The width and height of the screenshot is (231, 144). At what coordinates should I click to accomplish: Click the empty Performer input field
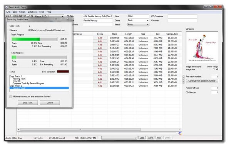tap(98, 25)
